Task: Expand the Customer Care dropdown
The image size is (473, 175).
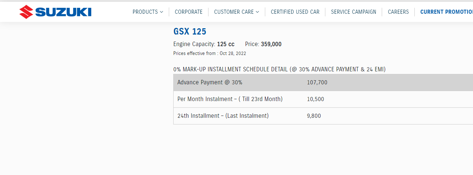Action: point(237,12)
